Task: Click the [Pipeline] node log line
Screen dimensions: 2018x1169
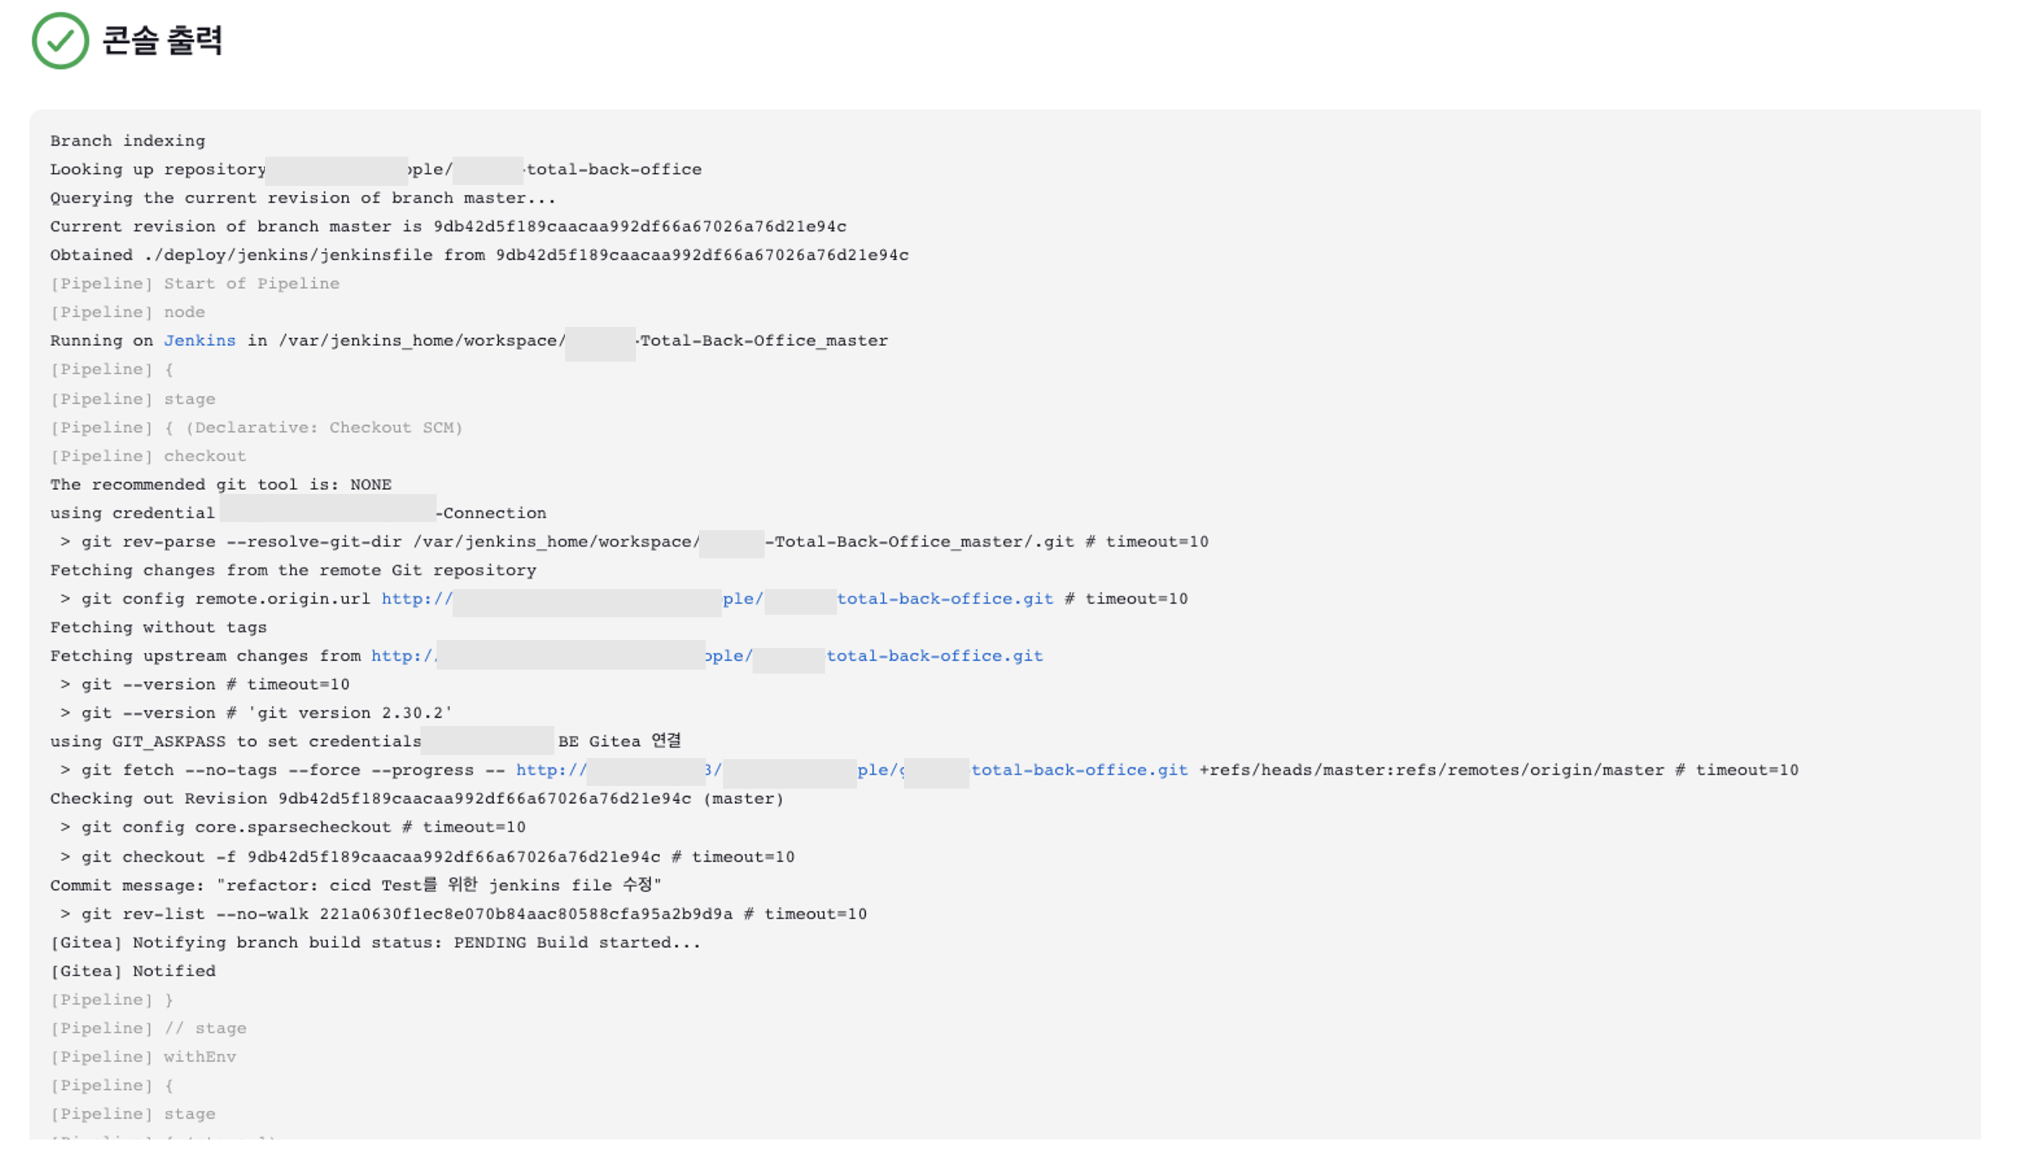Action: [127, 312]
